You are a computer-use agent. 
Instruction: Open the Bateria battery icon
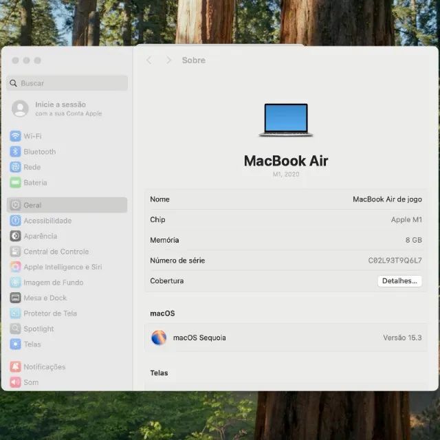click(15, 183)
